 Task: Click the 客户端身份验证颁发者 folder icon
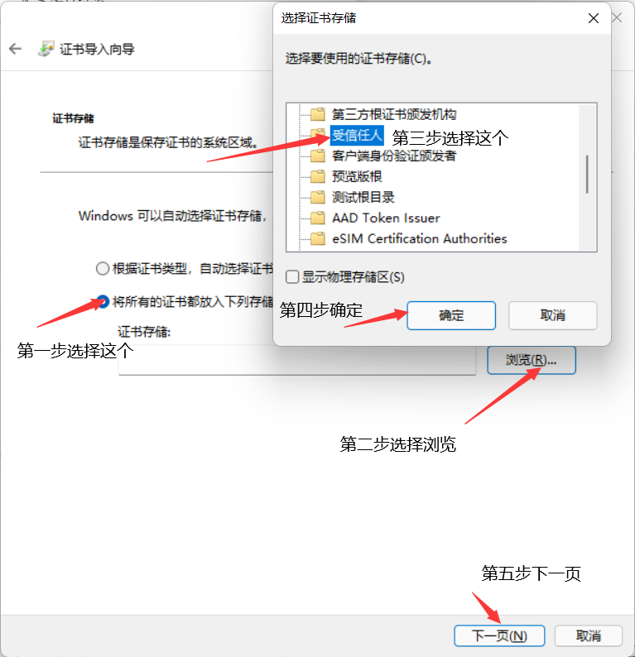[318, 156]
